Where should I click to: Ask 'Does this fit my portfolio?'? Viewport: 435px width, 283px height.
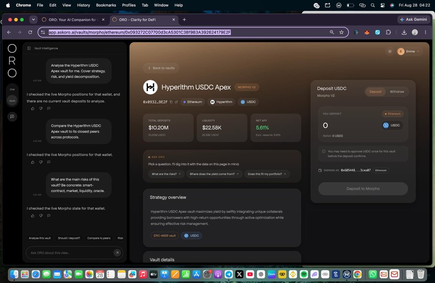click(x=267, y=174)
